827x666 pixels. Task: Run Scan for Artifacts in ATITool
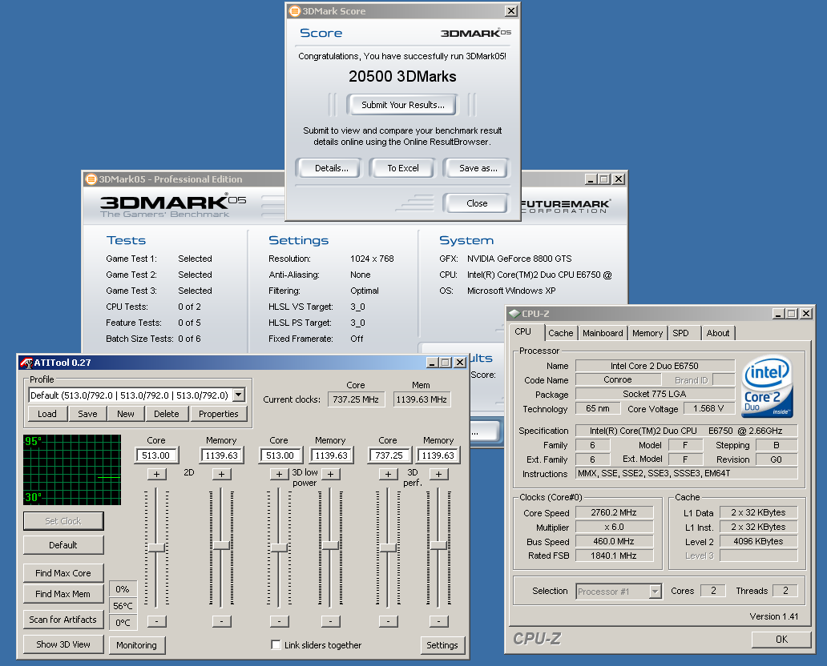(x=63, y=620)
